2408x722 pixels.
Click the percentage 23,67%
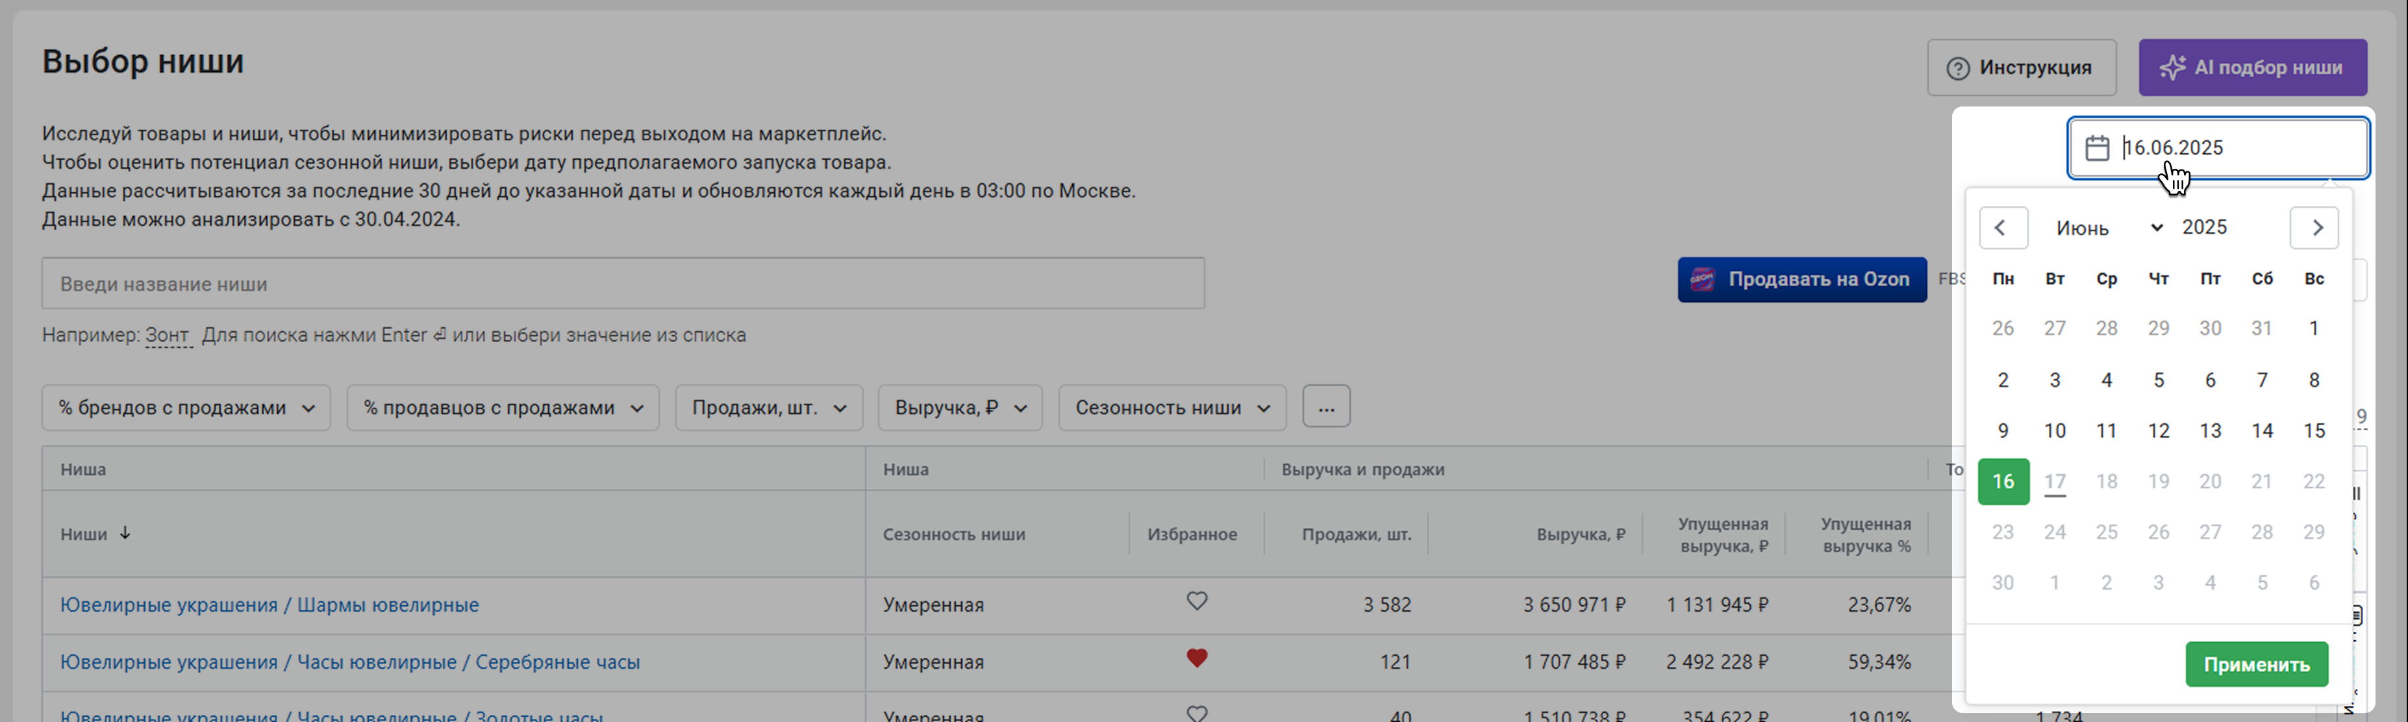pos(1879,605)
